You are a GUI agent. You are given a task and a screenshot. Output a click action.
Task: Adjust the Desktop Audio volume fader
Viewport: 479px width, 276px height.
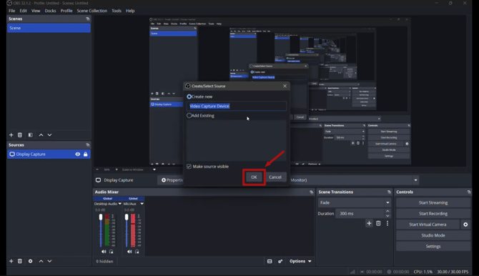point(101,217)
